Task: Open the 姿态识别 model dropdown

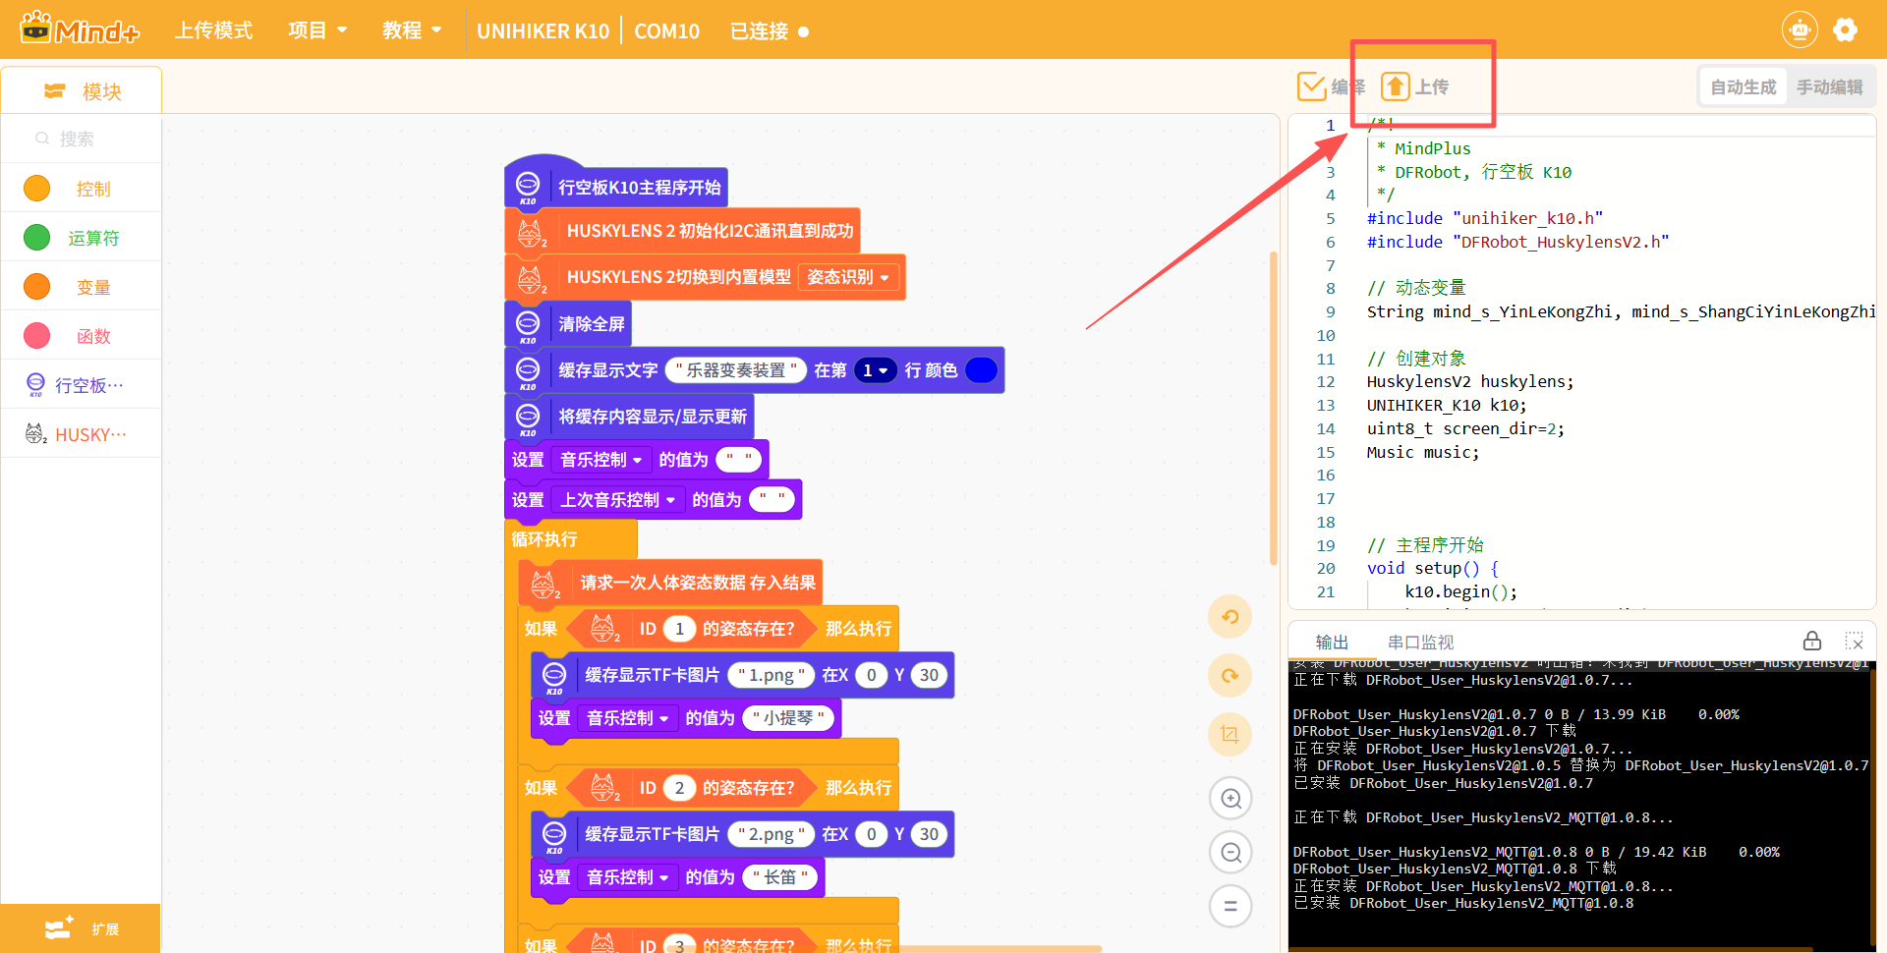Action: click(848, 277)
